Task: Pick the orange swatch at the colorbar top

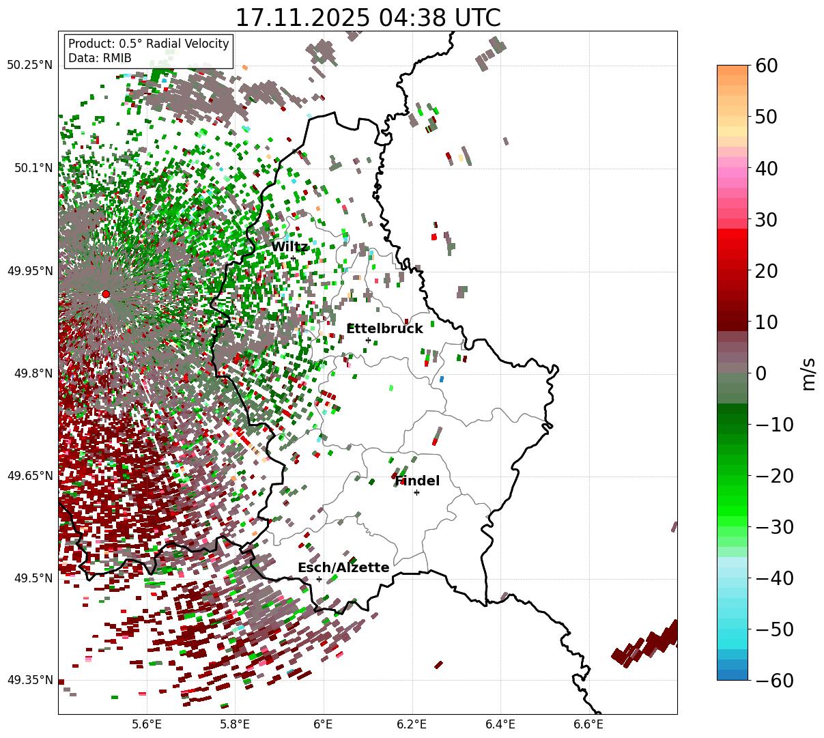Action: pyautogui.click(x=733, y=70)
